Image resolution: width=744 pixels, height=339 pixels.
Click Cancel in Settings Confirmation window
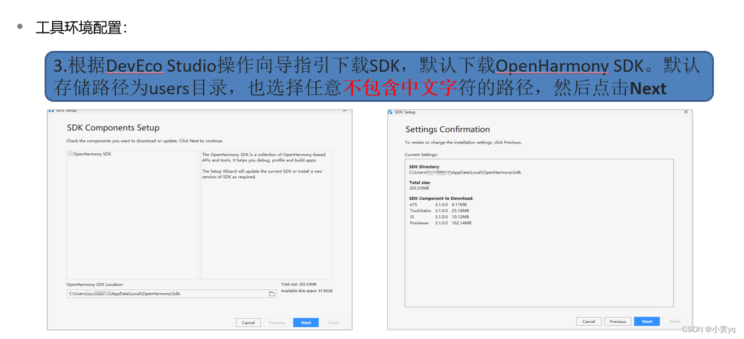tap(589, 322)
